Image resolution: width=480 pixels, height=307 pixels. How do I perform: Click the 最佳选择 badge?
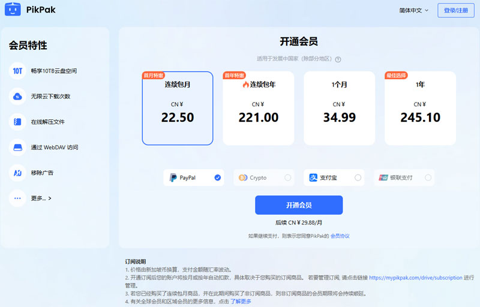click(x=396, y=76)
